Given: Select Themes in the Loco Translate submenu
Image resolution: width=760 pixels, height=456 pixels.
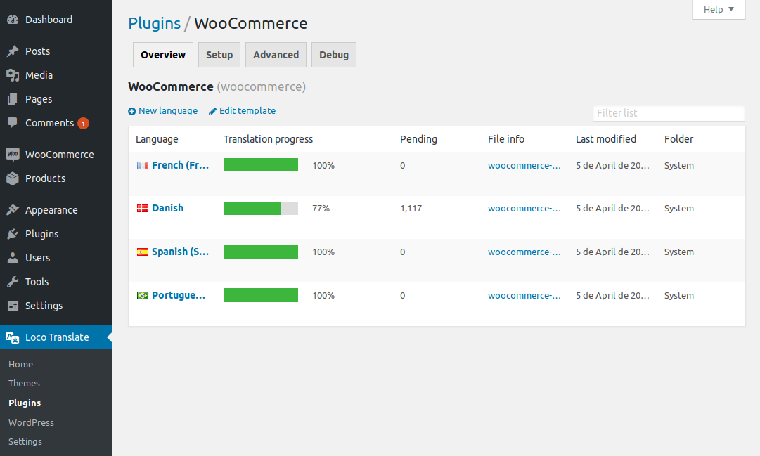Looking at the screenshot, I should click(x=24, y=383).
